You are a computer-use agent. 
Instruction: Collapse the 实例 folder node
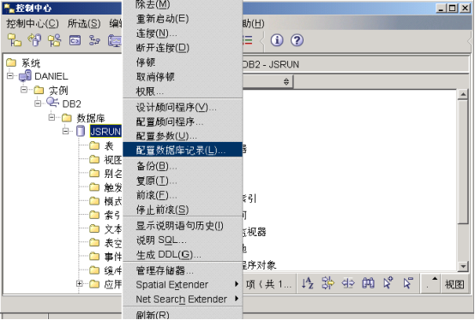(24, 90)
